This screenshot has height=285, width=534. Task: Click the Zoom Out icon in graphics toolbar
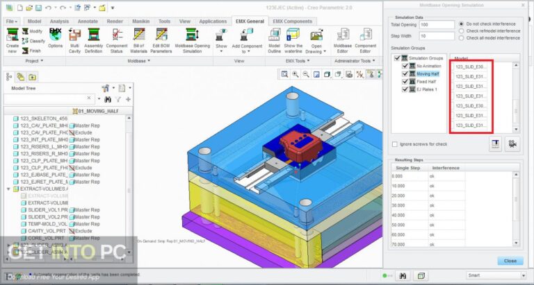coord(306,74)
